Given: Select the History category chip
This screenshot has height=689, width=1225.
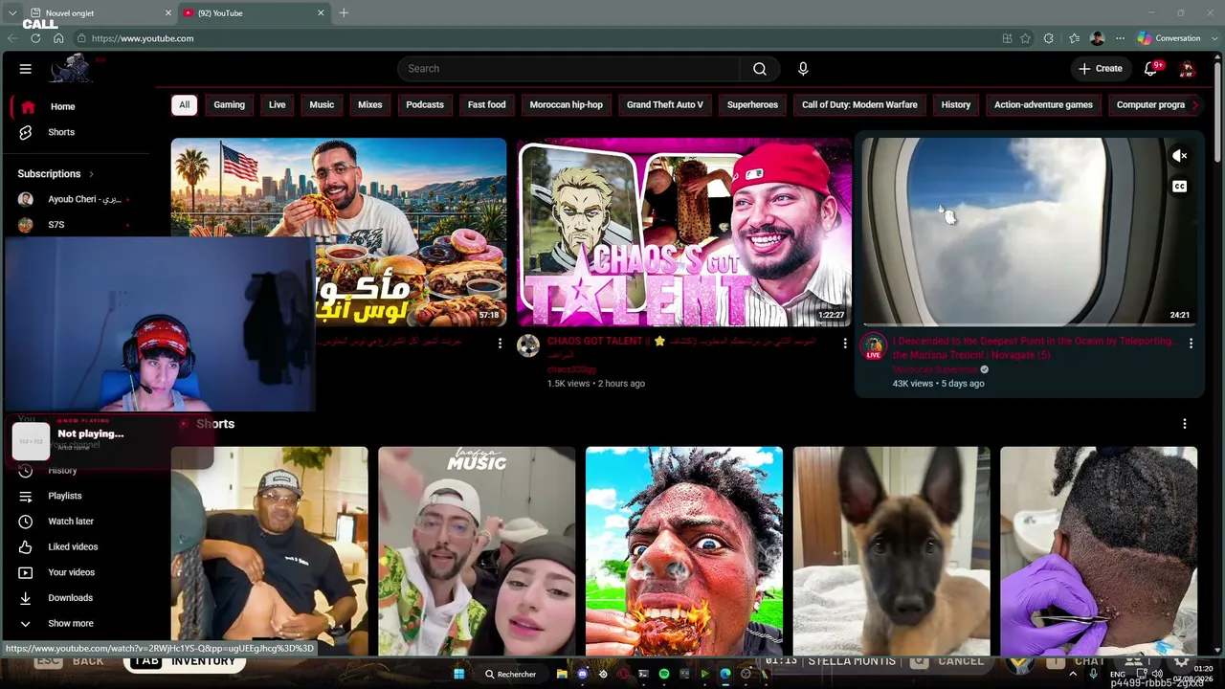Looking at the screenshot, I should (x=956, y=105).
